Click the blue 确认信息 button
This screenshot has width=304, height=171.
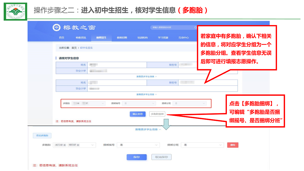click(137, 114)
